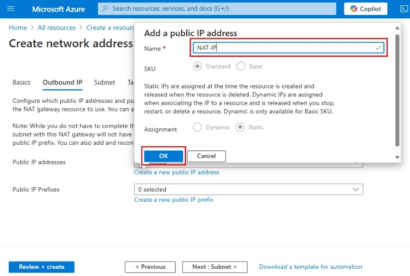Screen dimensions: 410x276
Task: Click the scroll up arrow in dialog
Action: click(x=397, y=28)
